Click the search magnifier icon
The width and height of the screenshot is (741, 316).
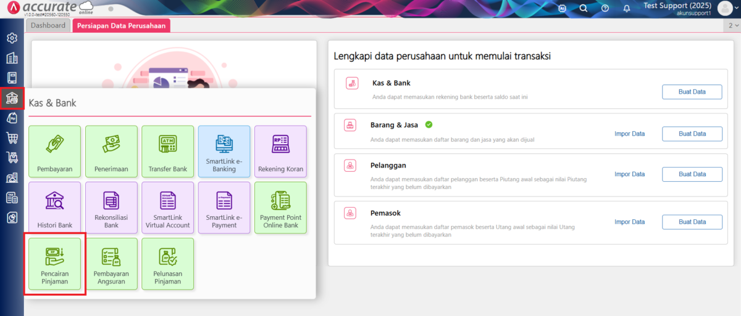coord(584,8)
